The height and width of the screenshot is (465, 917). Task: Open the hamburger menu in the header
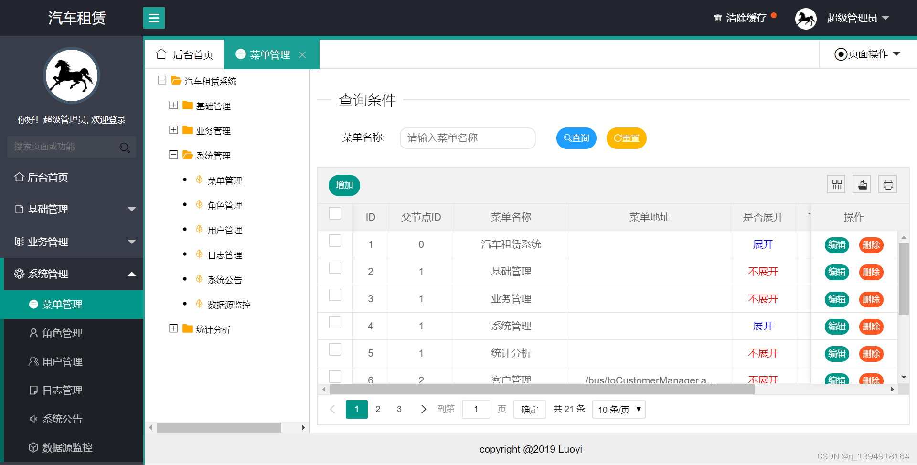tap(154, 18)
